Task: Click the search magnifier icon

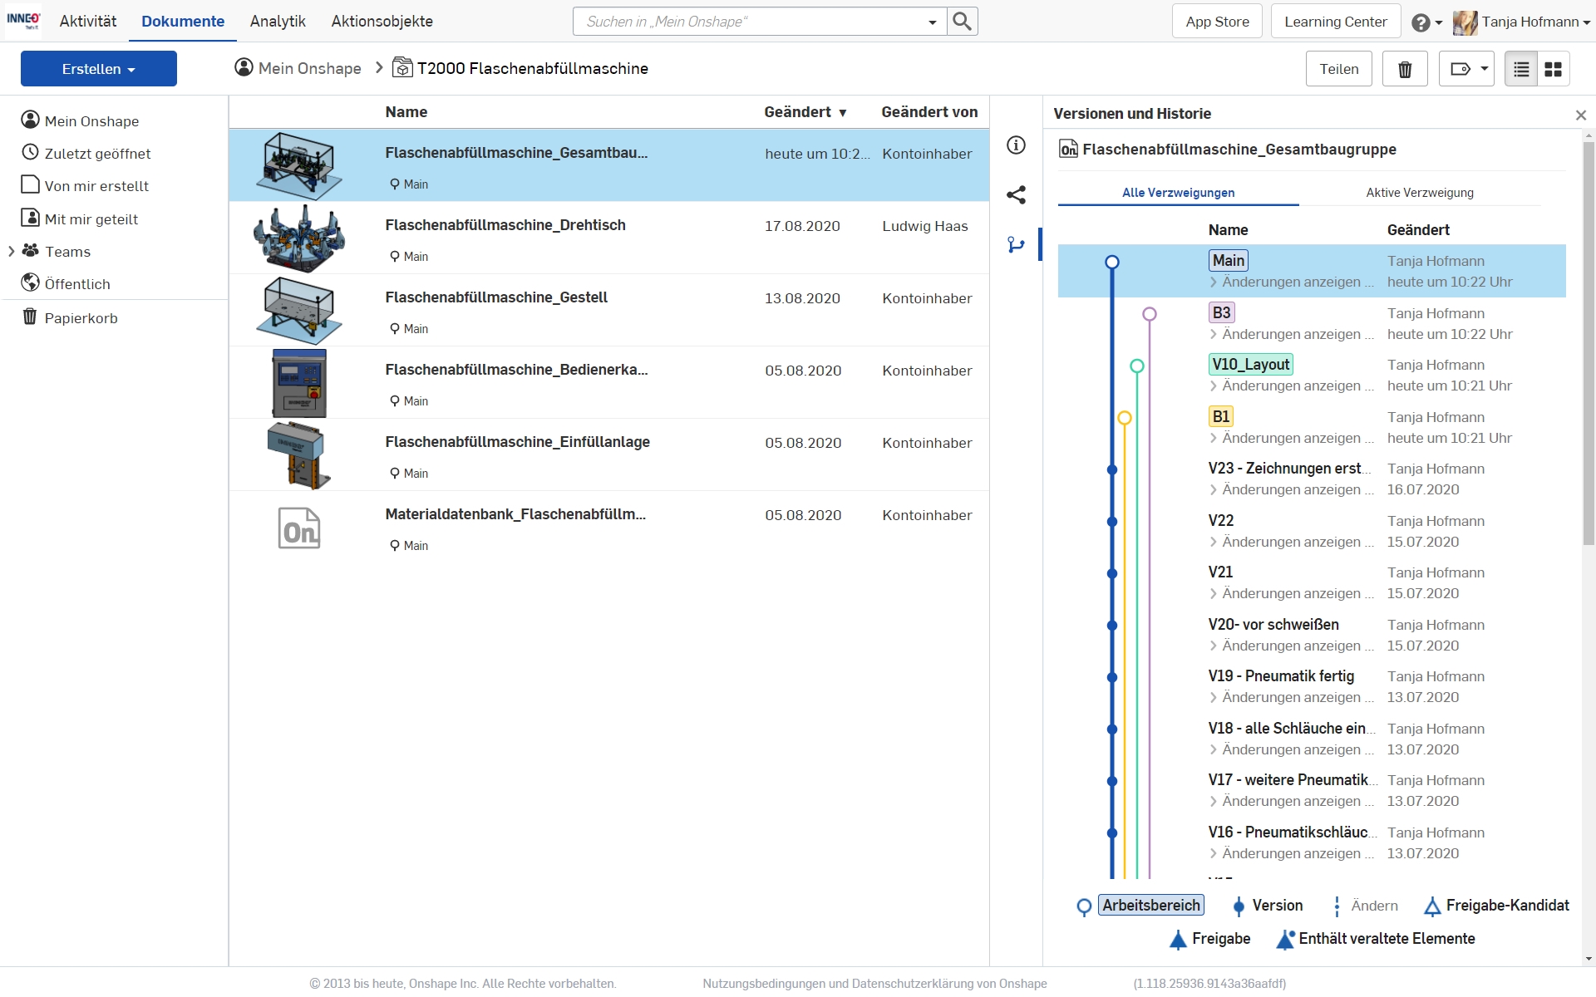Action: coord(962,22)
